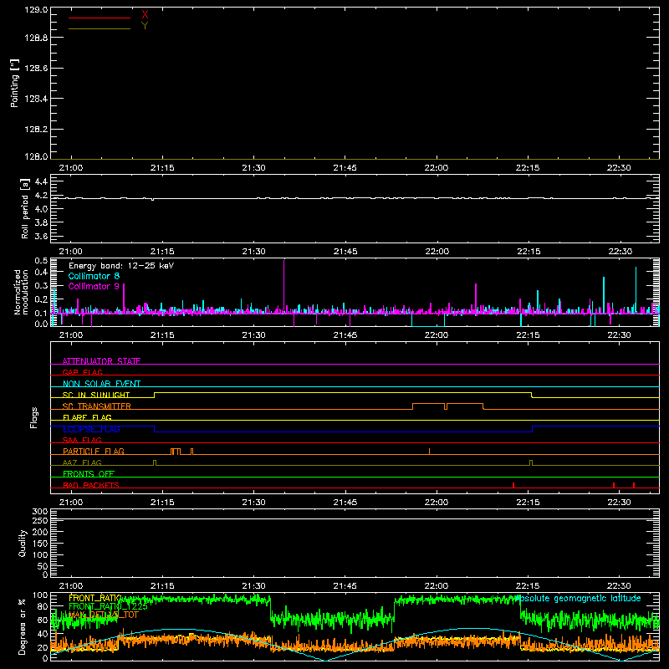
Task: Click the AAZ_FLAG label
Action: (82, 462)
